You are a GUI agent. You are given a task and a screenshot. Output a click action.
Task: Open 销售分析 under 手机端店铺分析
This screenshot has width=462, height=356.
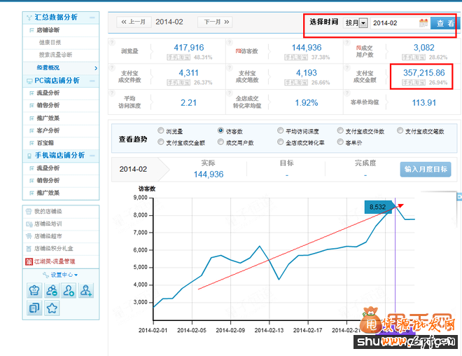click(48, 180)
